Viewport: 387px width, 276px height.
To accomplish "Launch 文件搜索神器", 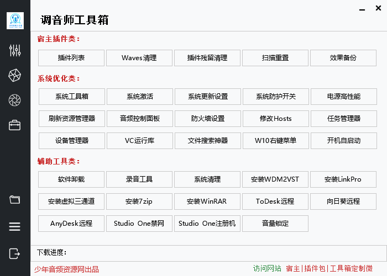I will tap(208, 141).
